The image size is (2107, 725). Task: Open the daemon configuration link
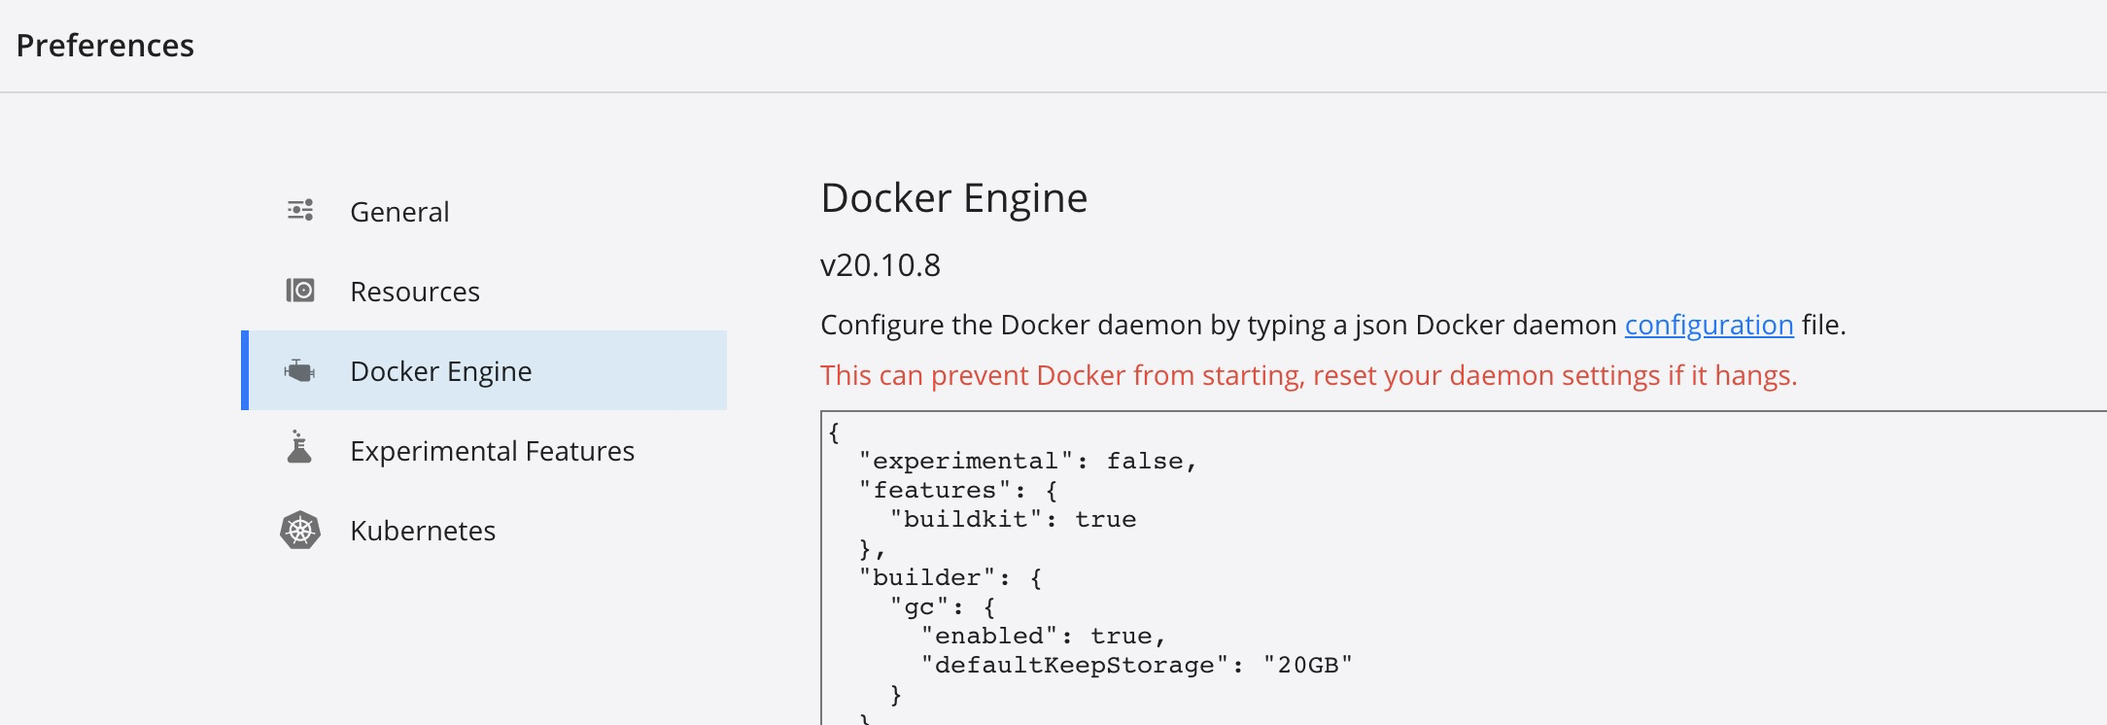pyautogui.click(x=1709, y=325)
